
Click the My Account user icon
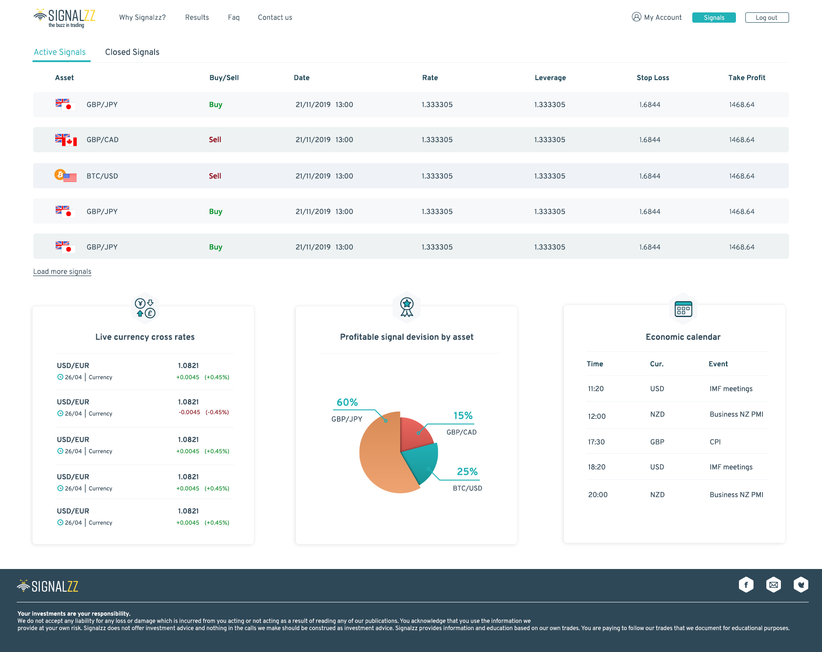click(636, 17)
